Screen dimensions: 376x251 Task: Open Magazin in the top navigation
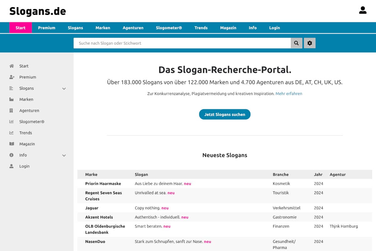[228, 28]
